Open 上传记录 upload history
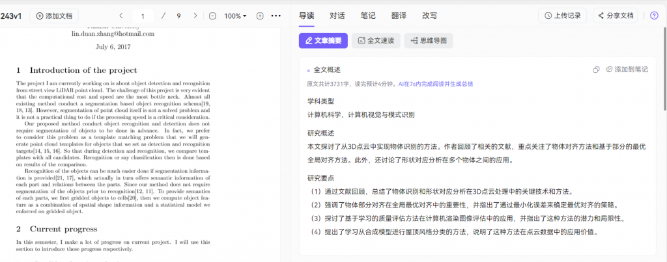The height and width of the screenshot is (262, 667). (x=562, y=16)
